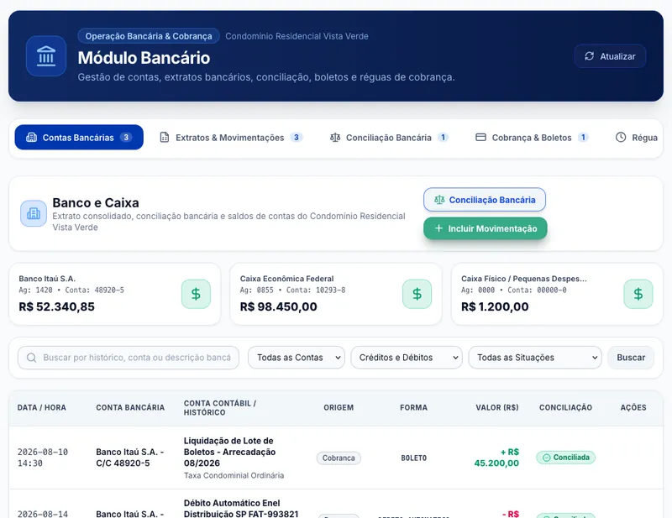This screenshot has width=672, height=518.
Task: Click the plus icon in Incluir Movimentação
Action: tap(438, 228)
